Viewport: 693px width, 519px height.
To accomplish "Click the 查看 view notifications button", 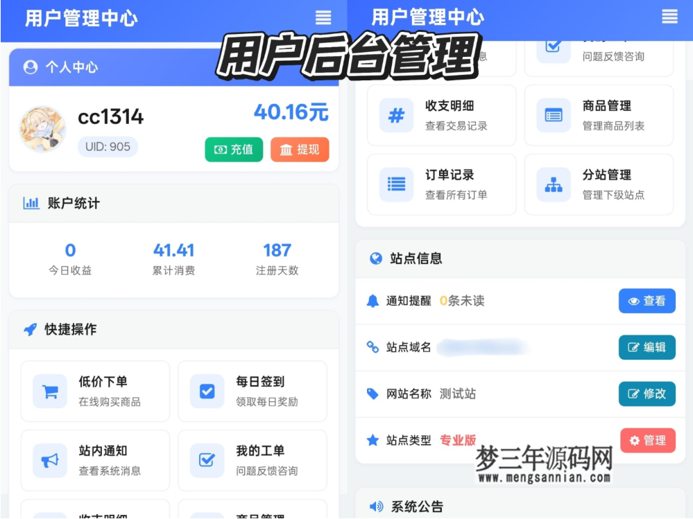I will (x=647, y=301).
